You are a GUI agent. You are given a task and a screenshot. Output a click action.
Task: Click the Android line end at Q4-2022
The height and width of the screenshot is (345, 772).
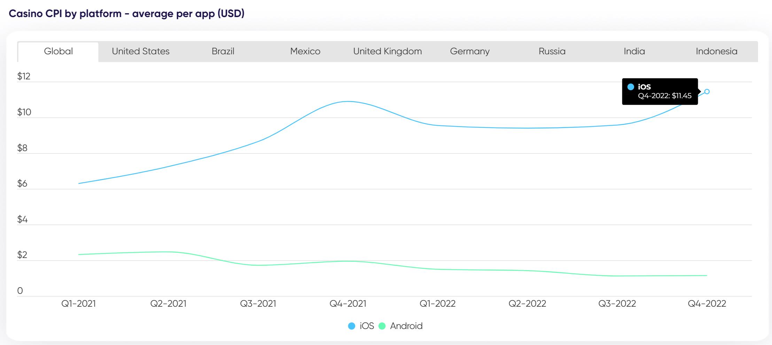tap(706, 275)
